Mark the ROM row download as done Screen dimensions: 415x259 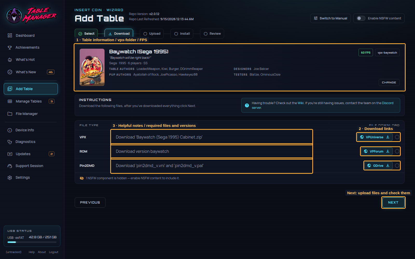(397, 151)
